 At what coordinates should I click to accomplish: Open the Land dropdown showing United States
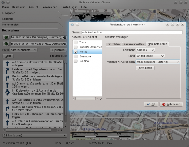[x=150, y=56]
